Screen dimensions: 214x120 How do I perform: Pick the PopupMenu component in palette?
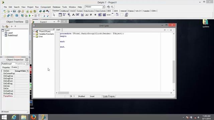pyautogui.click(x=69, y=15)
